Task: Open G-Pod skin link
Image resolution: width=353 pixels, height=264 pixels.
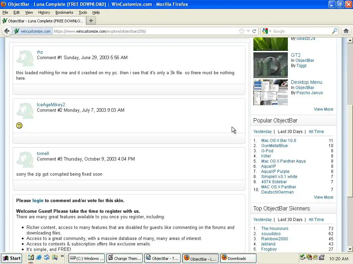Action: pyautogui.click(x=267, y=151)
